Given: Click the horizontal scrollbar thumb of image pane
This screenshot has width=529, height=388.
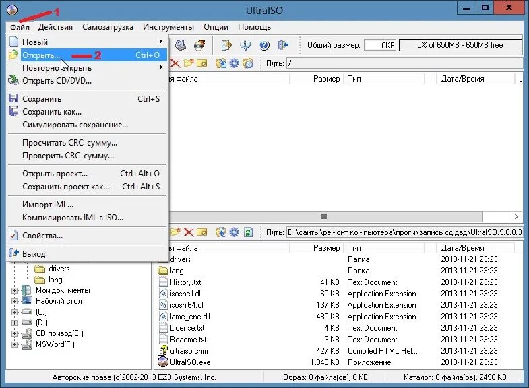Looking at the screenshot, I should click(x=325, y=216).
